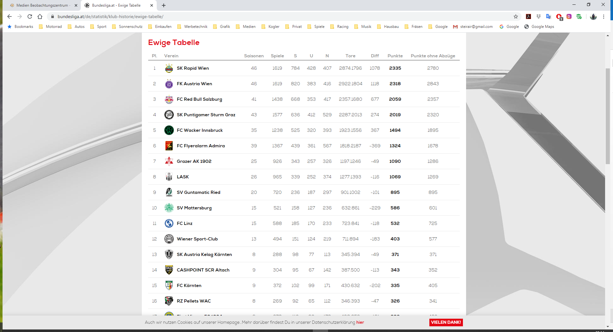
Task: Open the red hand ad blocker extension
Action: [559, 17]
